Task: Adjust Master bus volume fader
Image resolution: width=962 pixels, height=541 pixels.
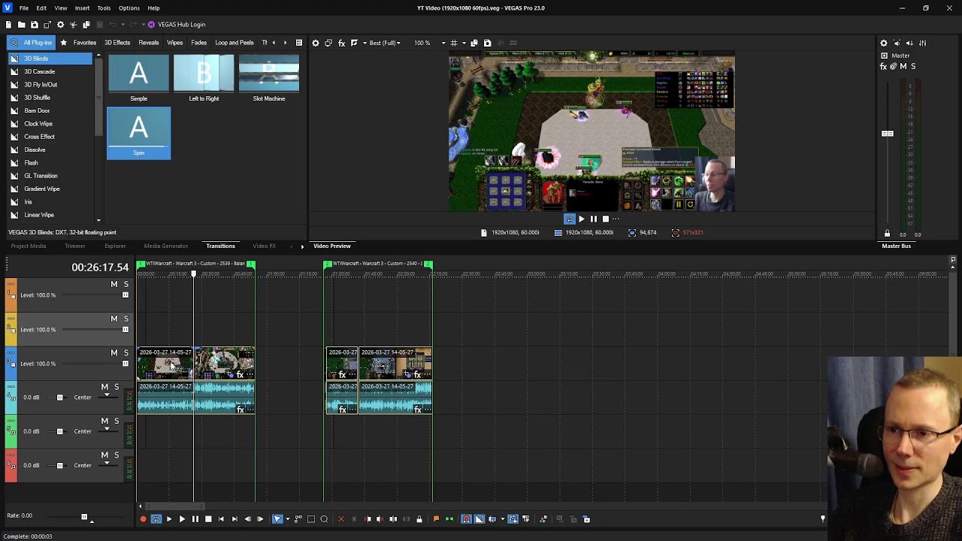Action: (x=888, y=134)
